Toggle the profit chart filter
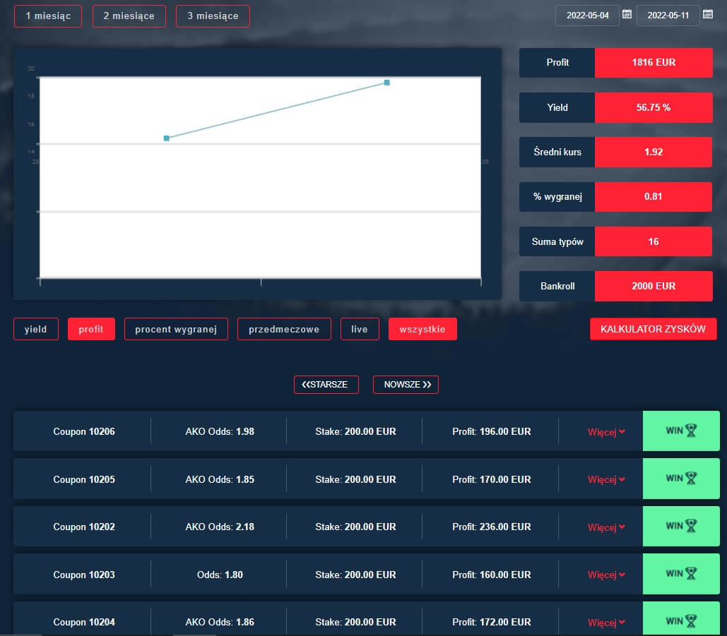727x636 pixels. click(91, 329)
